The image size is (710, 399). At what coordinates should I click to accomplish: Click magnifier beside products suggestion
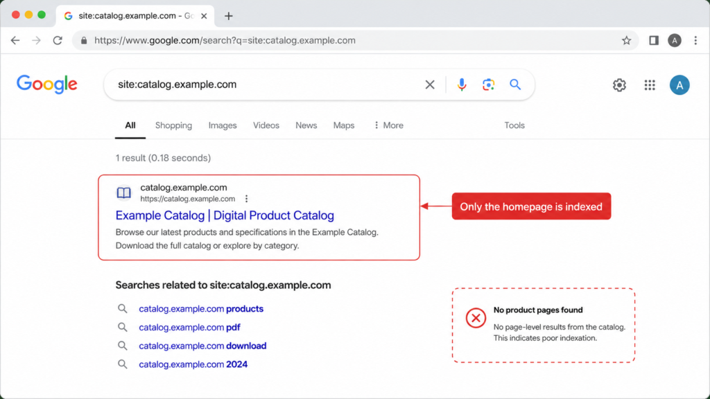pyautogui.click(x=122, y=308)
